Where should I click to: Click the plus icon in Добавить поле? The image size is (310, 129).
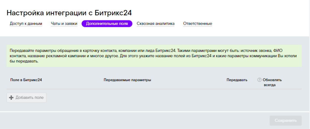click(12, 98)
